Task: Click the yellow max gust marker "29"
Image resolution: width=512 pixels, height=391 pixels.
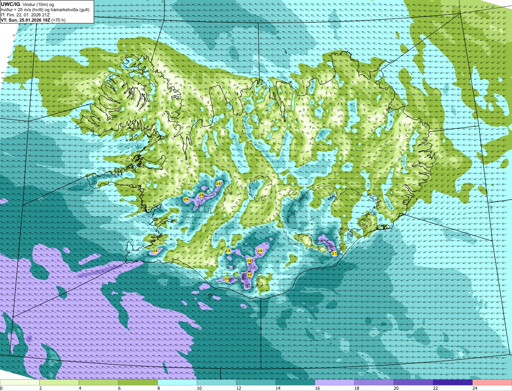Action: click(x=228, y=251)
